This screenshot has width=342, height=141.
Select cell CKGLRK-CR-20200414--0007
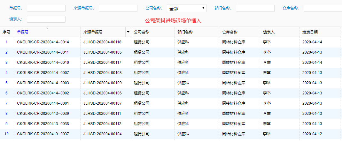[43, 73]
